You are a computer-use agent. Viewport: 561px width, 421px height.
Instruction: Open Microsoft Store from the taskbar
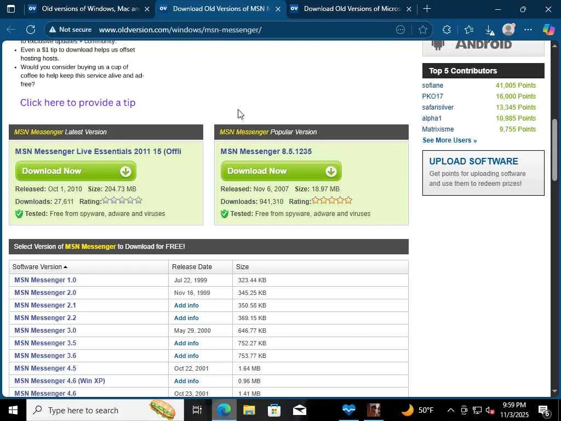click(x=274, y=410)
